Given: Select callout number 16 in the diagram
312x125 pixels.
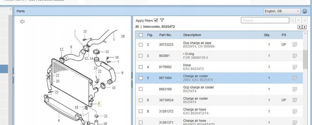Looking at the screenshot, I should (117, 57).
